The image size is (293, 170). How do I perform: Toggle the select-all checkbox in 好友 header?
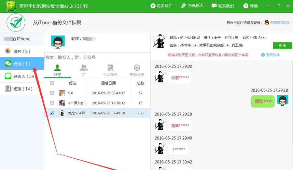pyautogui.click(x=52, y=83)
